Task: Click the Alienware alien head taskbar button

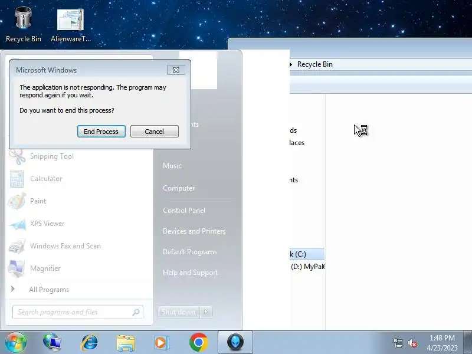Action: [235, 342]
